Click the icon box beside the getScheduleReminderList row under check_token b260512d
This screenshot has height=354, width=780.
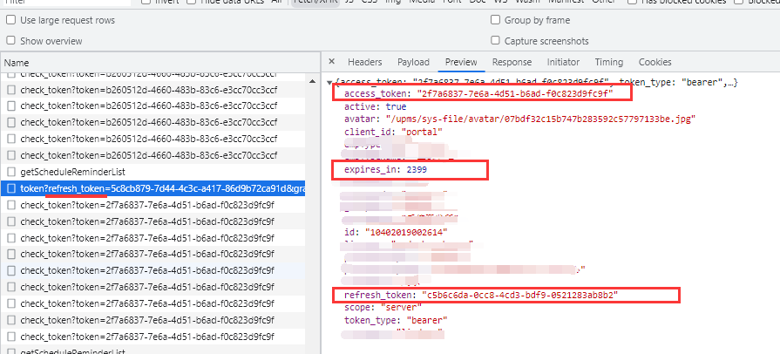coord(11,172)
